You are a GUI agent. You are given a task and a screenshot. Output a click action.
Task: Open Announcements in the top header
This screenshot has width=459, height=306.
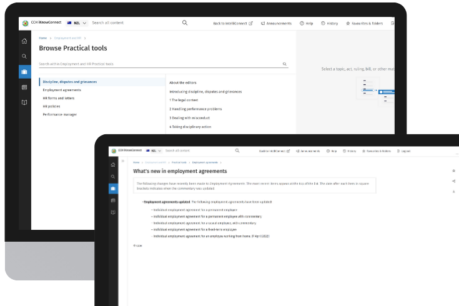(x=276, y=23)
